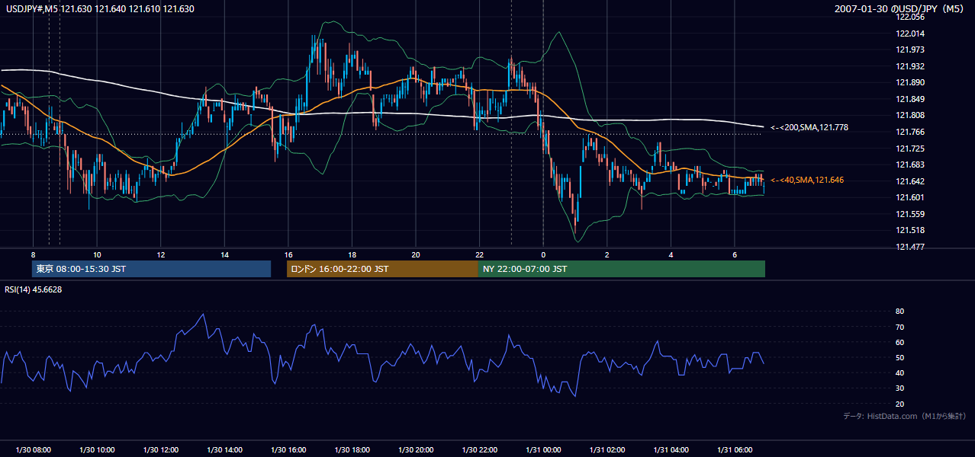
Task: Click the RSI scale value 80
Action: click(x=899, y=312)
